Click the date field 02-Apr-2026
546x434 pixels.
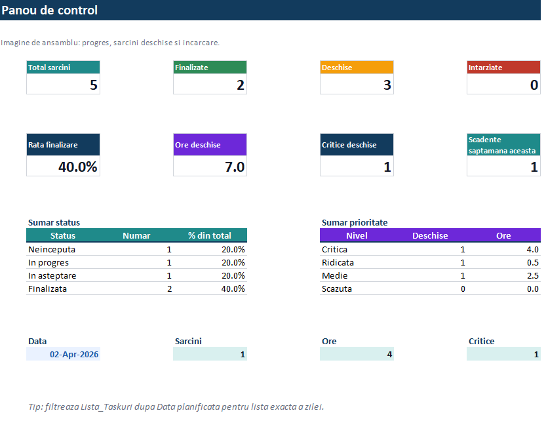[x=63, y=354]
